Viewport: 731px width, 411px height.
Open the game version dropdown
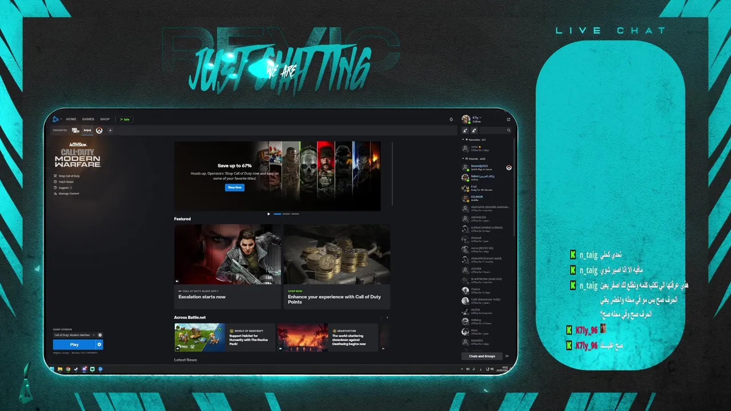(74, 335)
